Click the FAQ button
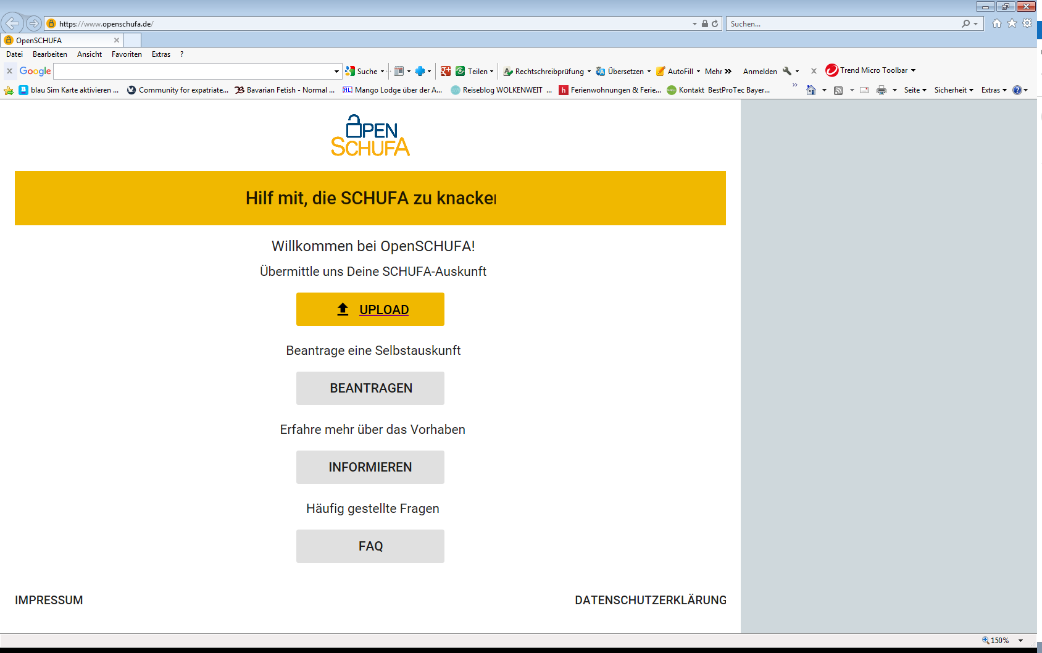Viewport: 1042px width, 653px height. (370, 546)
